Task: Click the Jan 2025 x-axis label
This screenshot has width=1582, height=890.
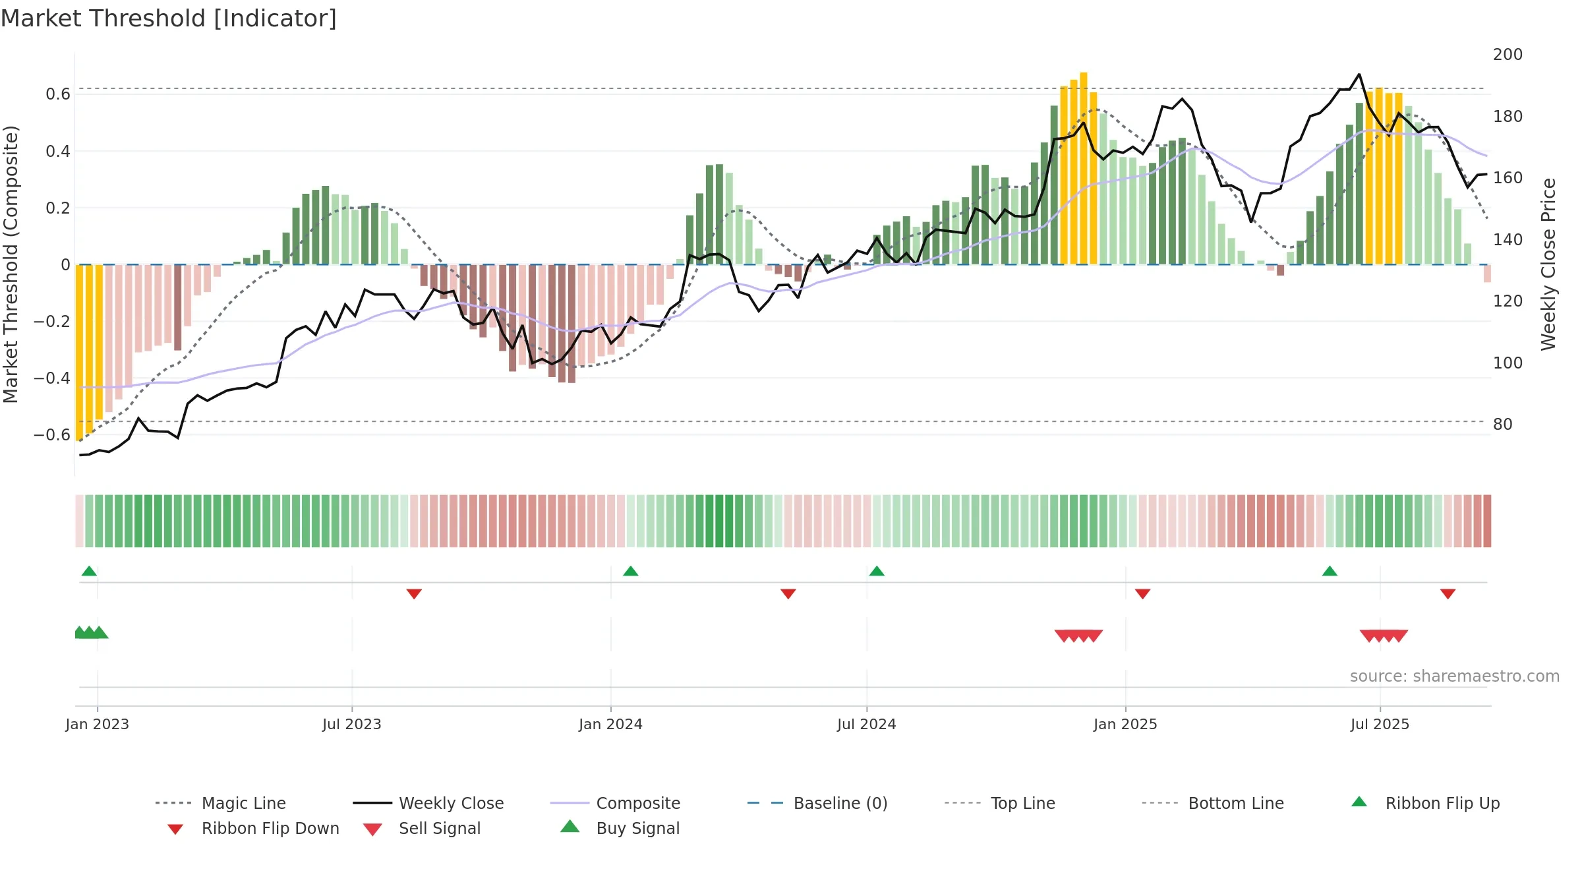Action: click(x=1126, y=724)
